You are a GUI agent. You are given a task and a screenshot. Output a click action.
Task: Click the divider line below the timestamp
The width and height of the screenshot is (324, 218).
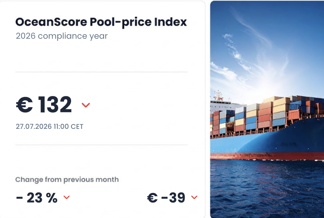pos(102,145)
